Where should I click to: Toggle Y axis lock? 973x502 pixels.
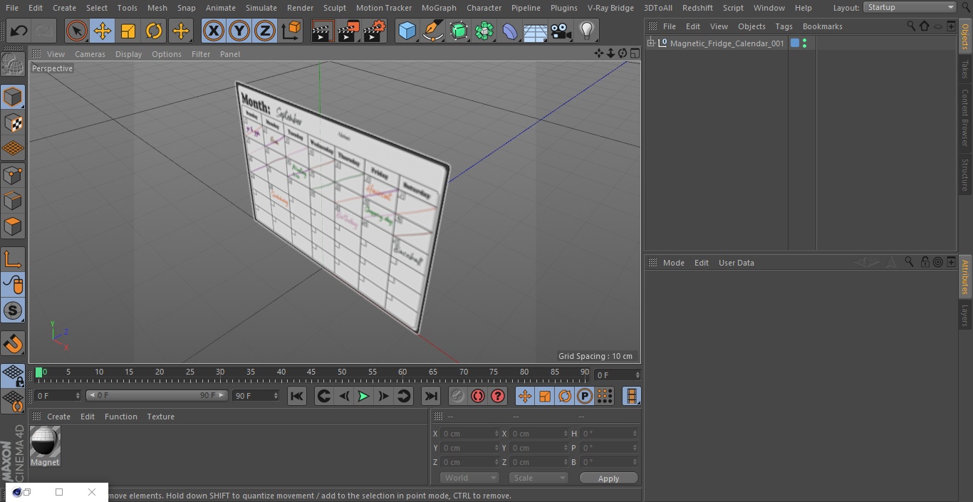[x=239, y=31]
